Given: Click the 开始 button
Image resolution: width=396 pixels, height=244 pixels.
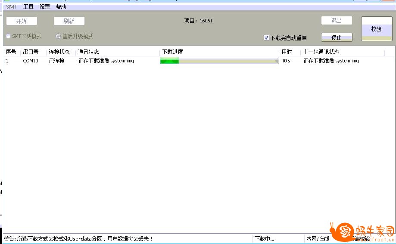Looking at the screenshot, I should [x=22, y=21].
